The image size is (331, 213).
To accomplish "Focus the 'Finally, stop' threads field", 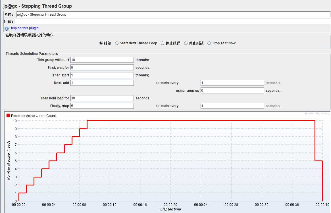I will [102, 106].
